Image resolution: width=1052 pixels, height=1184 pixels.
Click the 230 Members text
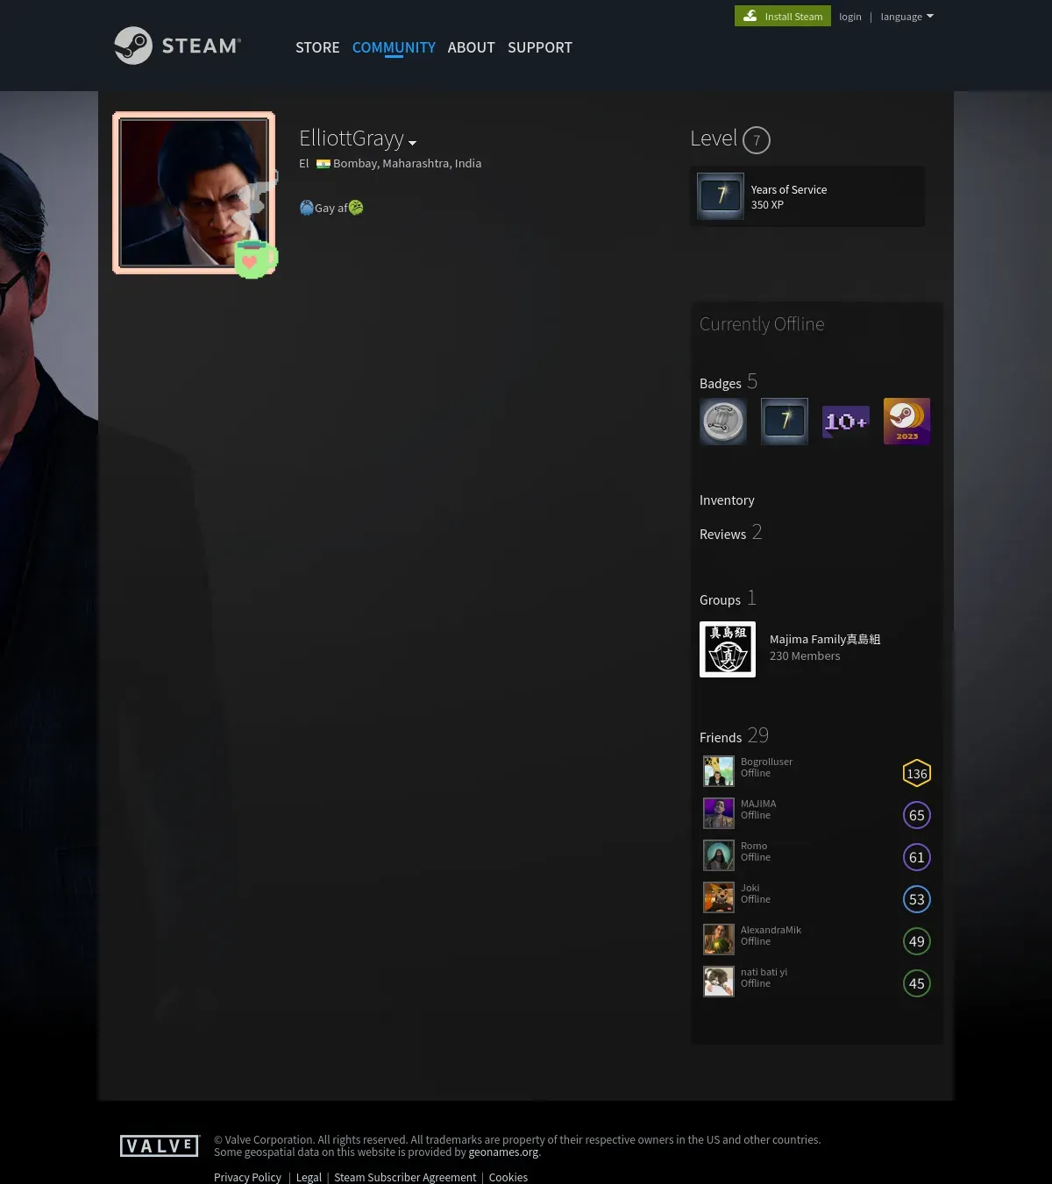(x=805, y=656)
